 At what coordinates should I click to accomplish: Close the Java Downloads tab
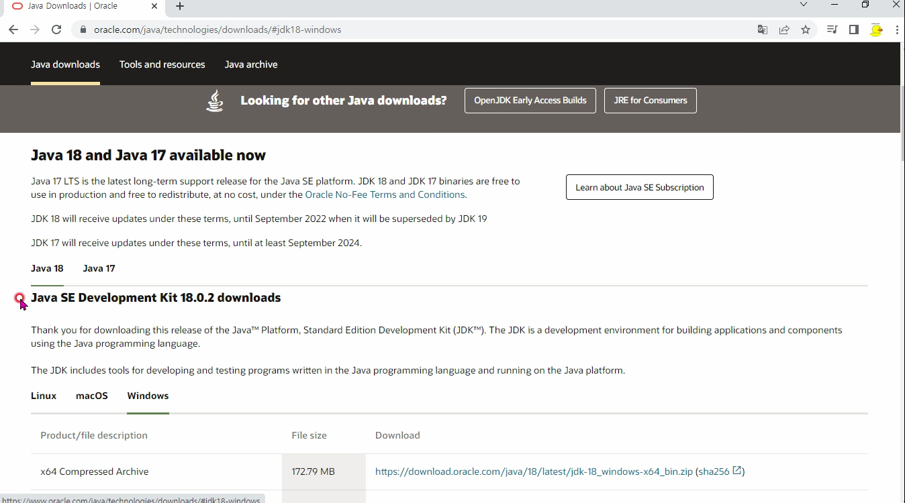coord(154,6)
